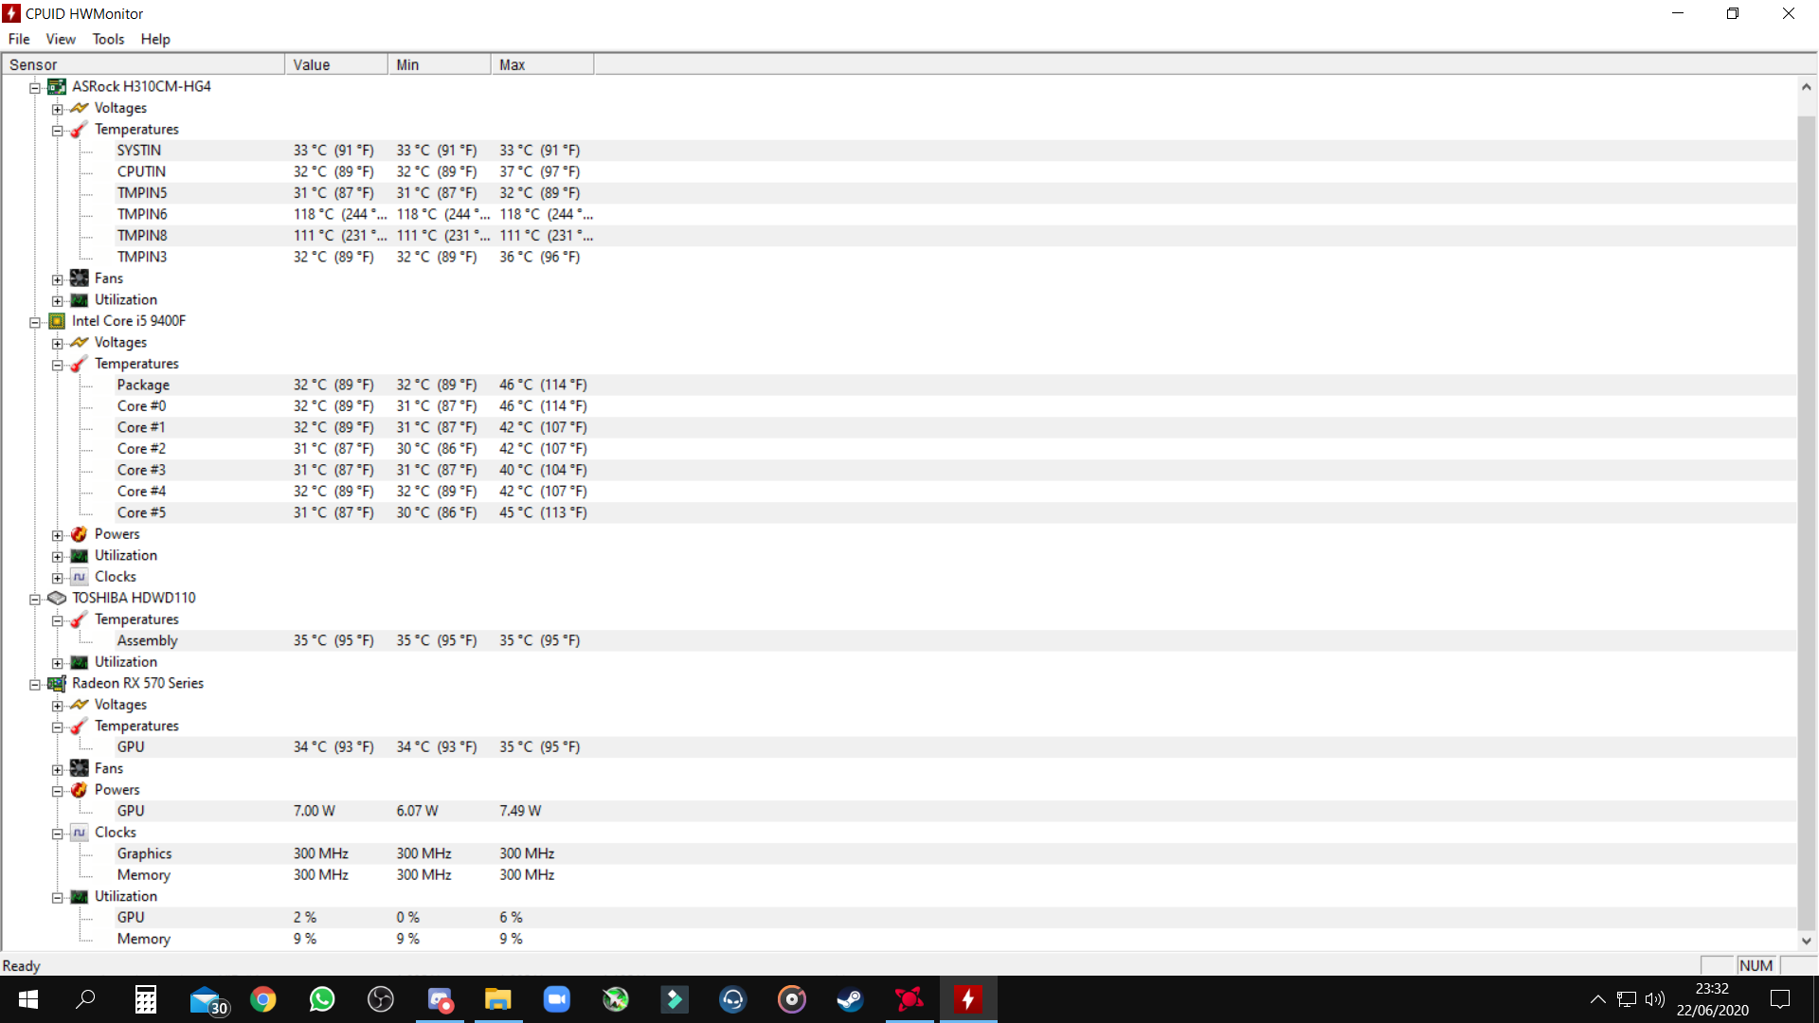Click the ASRock Temperatures thermometer icon
Viewport: 1819px width, 1023px height.
(x=80, y=129)
